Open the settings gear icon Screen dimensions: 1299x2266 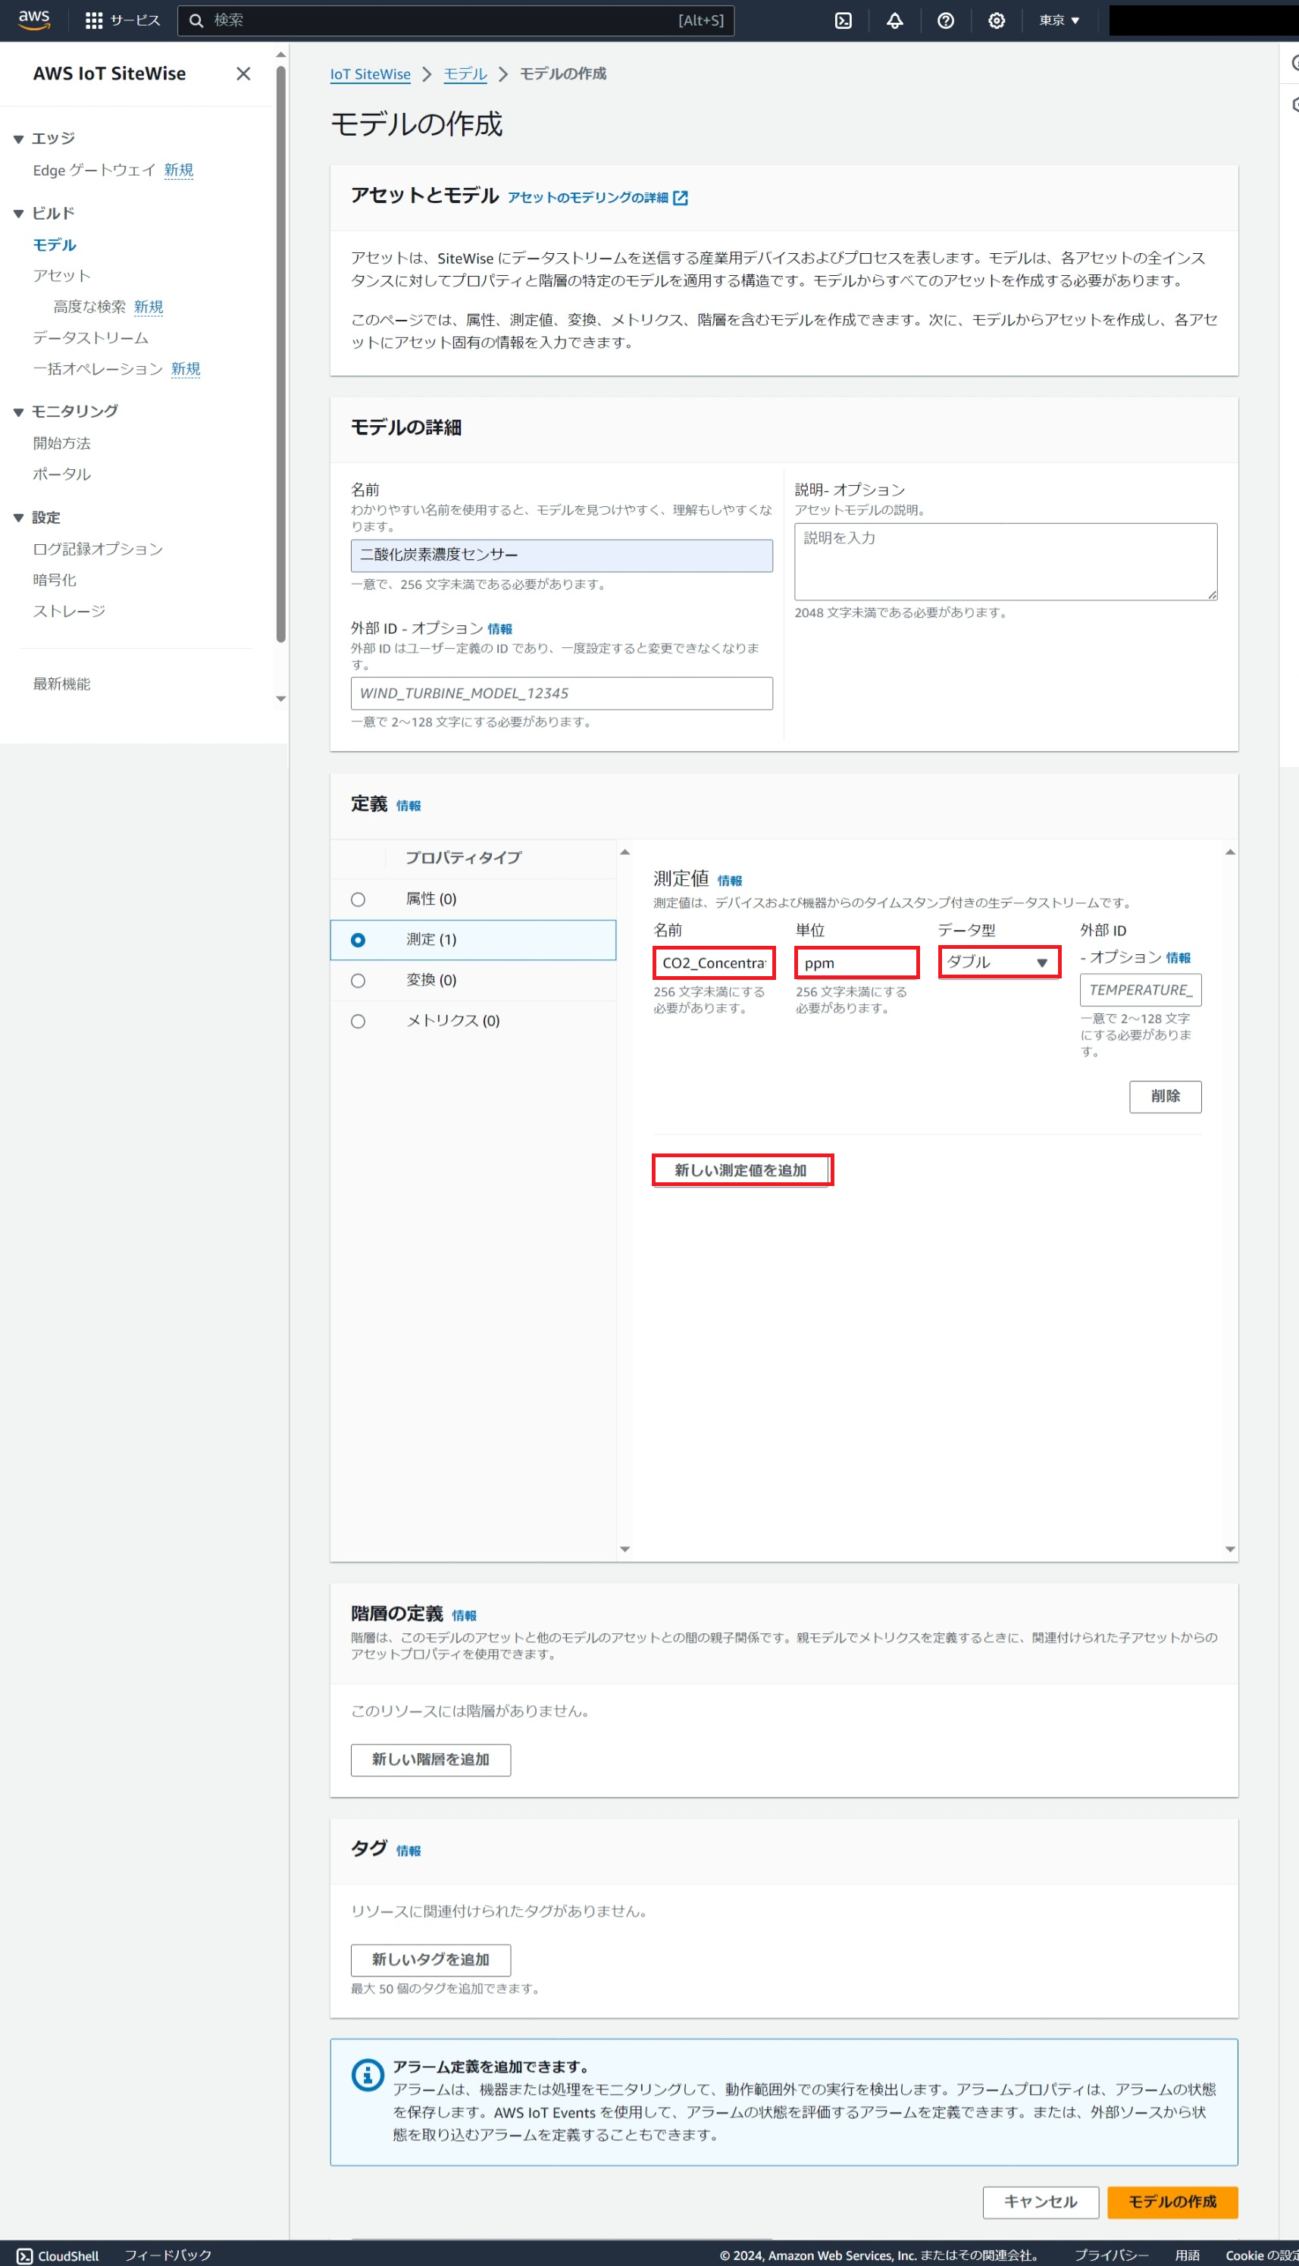tap(997, 20)
